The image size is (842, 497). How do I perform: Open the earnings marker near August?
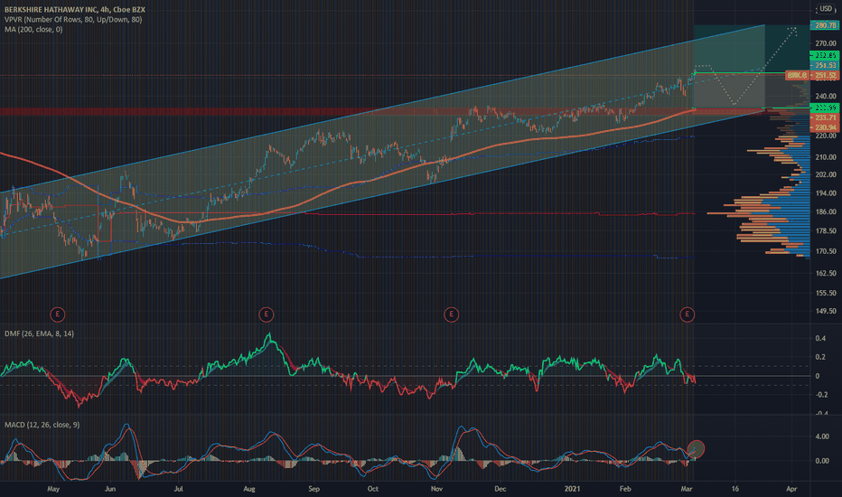(x=266, y=314)
